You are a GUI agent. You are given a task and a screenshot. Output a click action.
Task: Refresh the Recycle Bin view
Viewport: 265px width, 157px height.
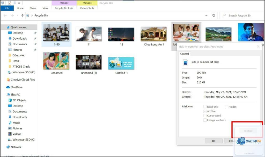coord(214,15)
